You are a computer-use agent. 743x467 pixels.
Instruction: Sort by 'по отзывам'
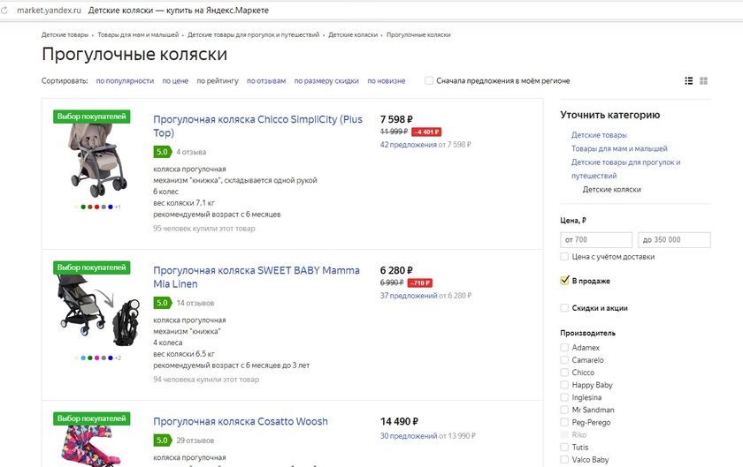pos(266,81)
